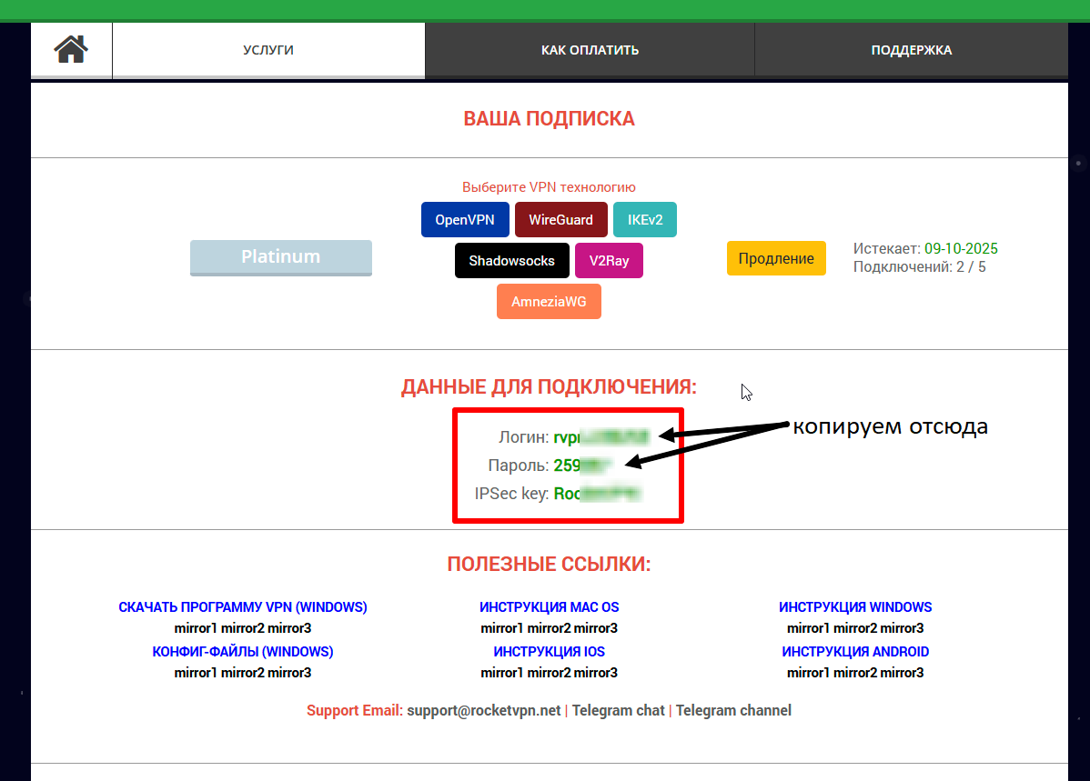Click the home icon in navigation bar
This screenshot has height=781, width=1090.
[x=71, y=49]
